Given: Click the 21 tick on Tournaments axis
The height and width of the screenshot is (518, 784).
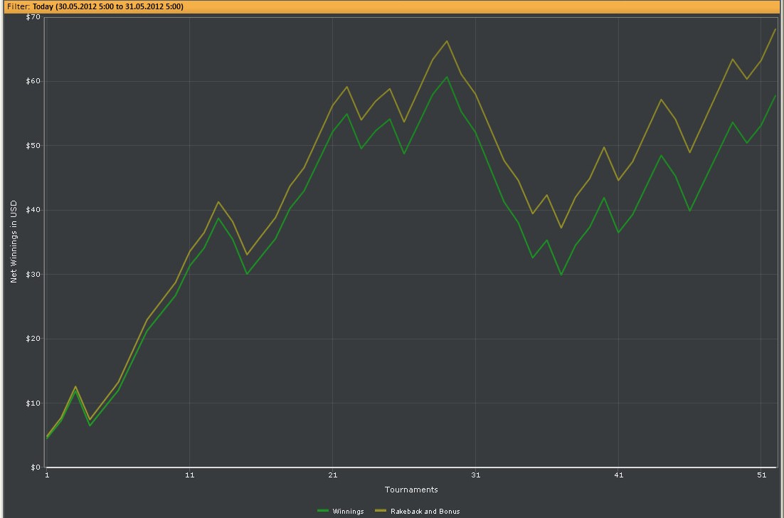Looking at the screenshot, I should click(x=332, y=475).
